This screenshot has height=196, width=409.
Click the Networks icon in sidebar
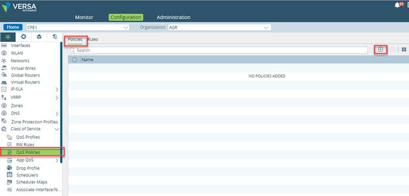click(4, 60)
